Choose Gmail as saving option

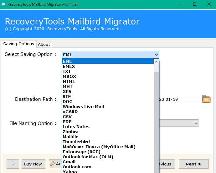69,162
